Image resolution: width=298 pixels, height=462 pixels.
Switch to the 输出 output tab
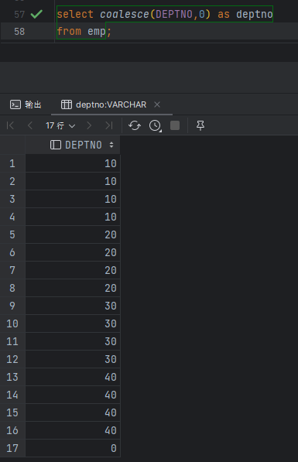coord(26,104)
